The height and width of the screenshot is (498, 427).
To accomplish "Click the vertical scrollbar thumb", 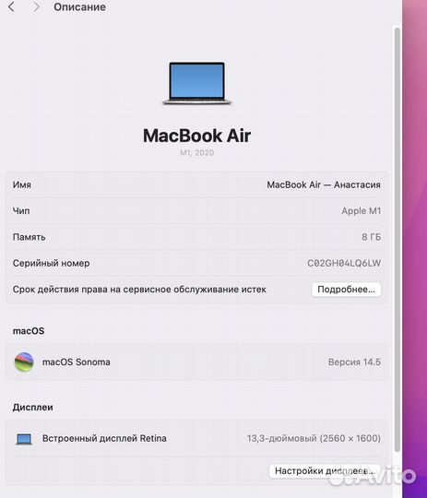I will click(x=397, y=239).
